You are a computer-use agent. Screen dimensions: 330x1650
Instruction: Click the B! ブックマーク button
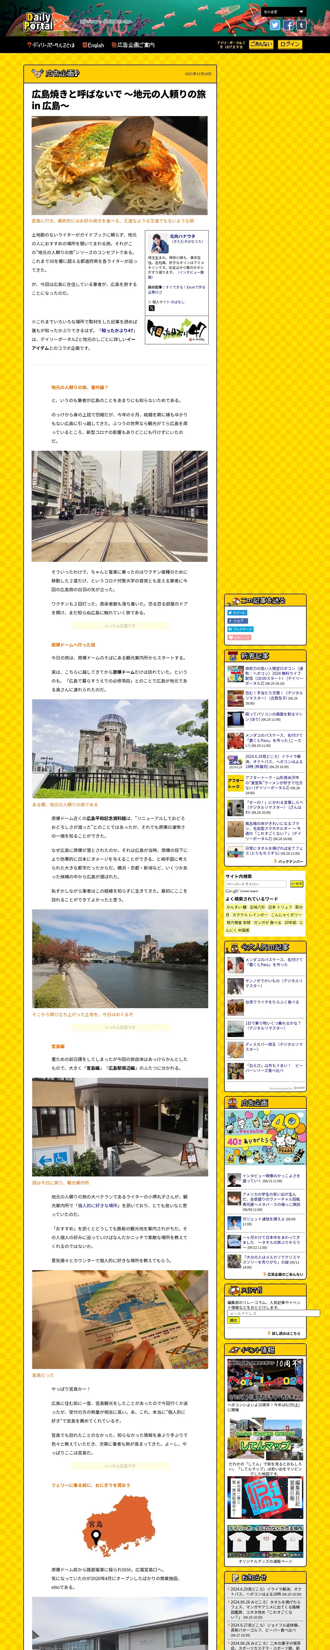(240, 629)
